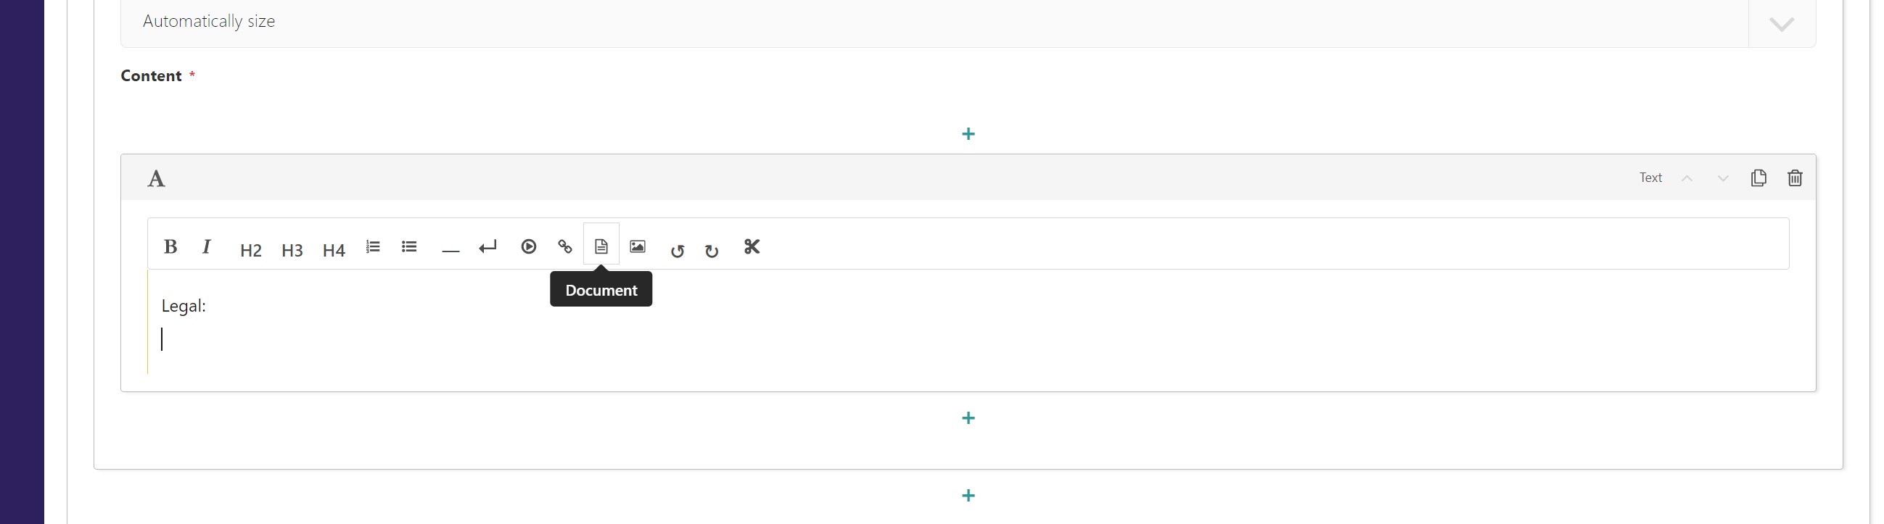Toggle bold formatting in text editor

170,247
